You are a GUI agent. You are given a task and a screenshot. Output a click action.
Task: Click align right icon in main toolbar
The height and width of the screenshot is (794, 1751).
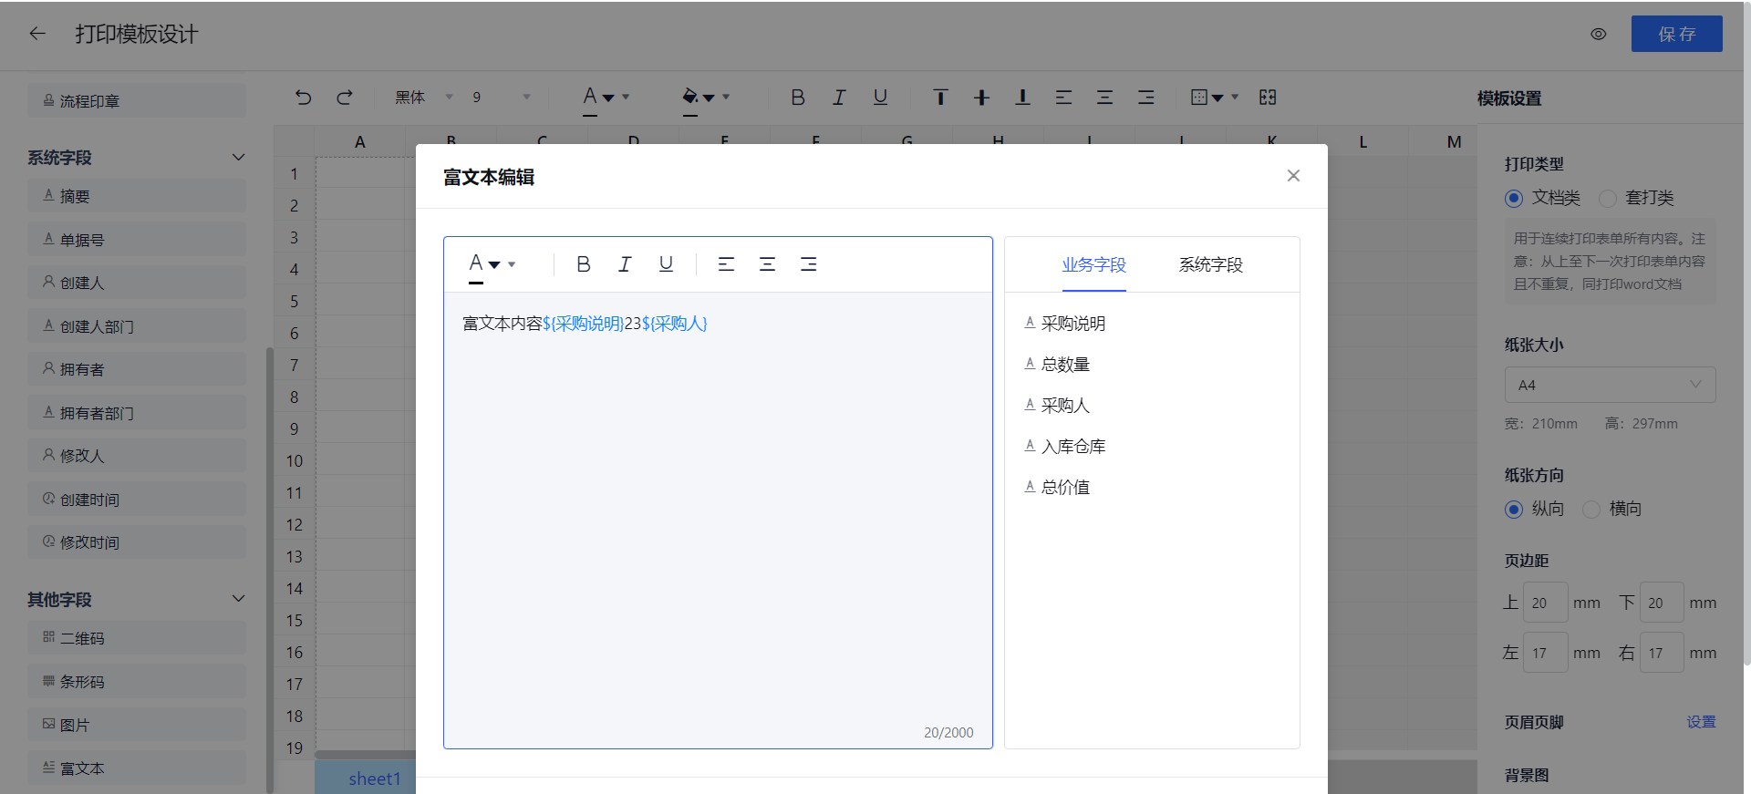click(x=1146, y=97)
